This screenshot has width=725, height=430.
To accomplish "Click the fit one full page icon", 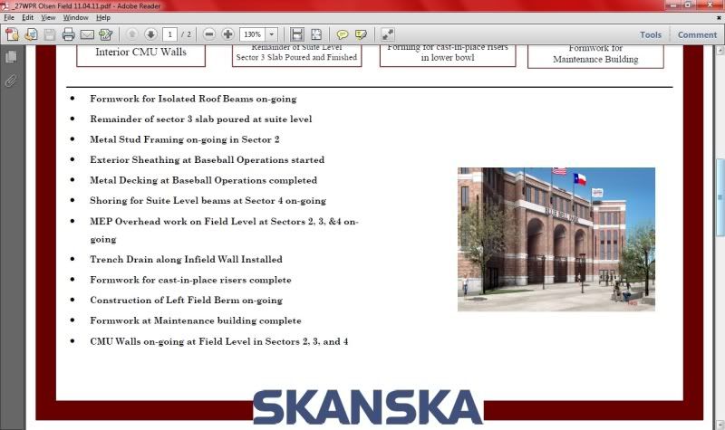I will 314,35.
